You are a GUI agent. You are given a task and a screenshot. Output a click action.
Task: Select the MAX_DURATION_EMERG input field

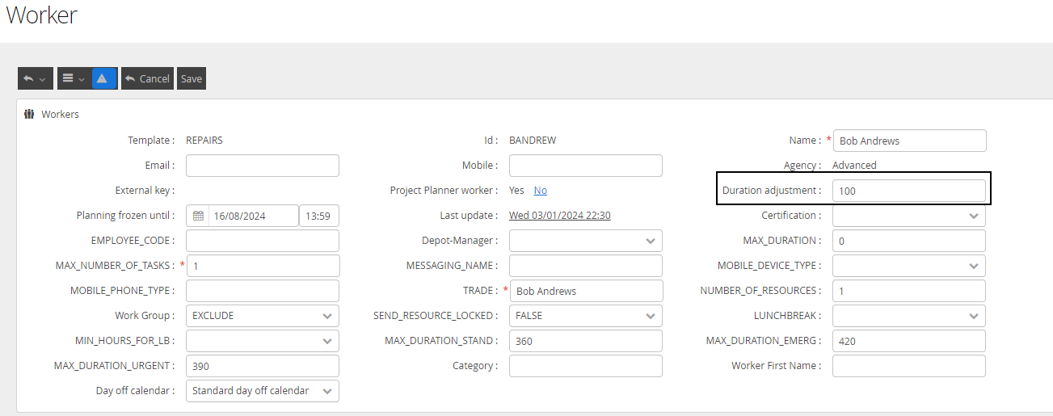click(x=908, y=341)
